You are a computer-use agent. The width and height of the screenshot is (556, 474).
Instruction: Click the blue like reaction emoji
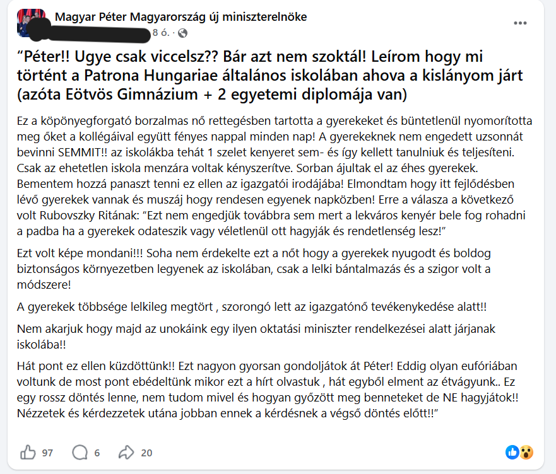click(512, 452)
